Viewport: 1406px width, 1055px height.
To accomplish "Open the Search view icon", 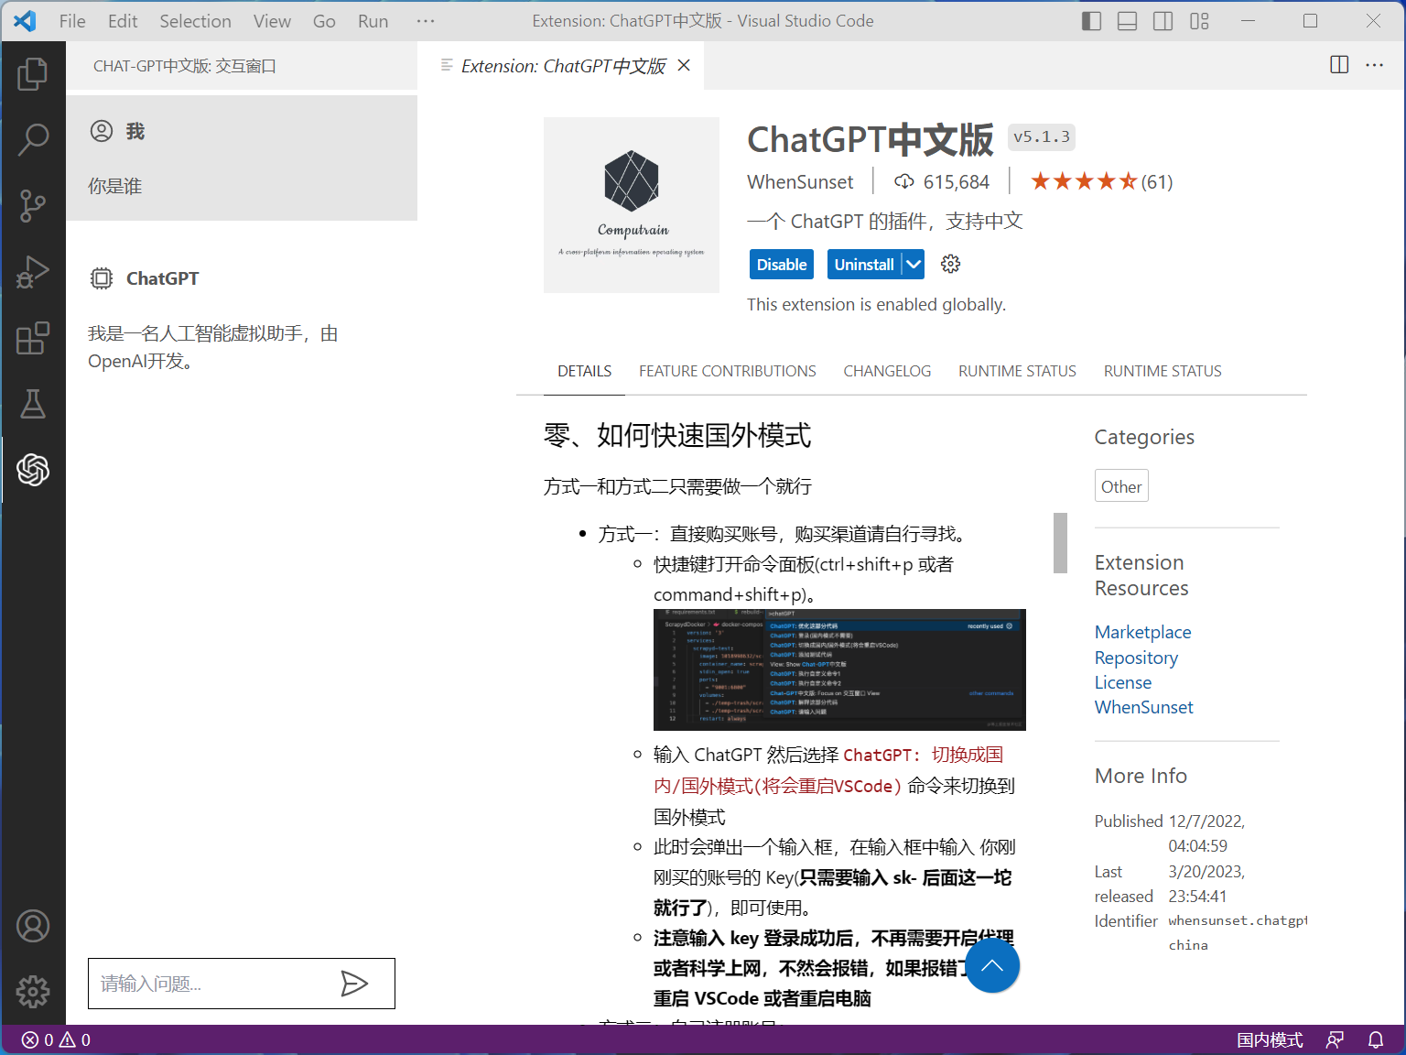I will [x=33, y=140].
